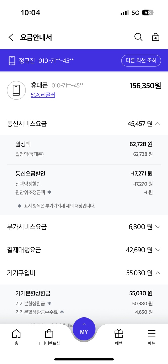Open T 다이렉트샵 from the bottom bar

pyautogui.click(x=49, y=336)
